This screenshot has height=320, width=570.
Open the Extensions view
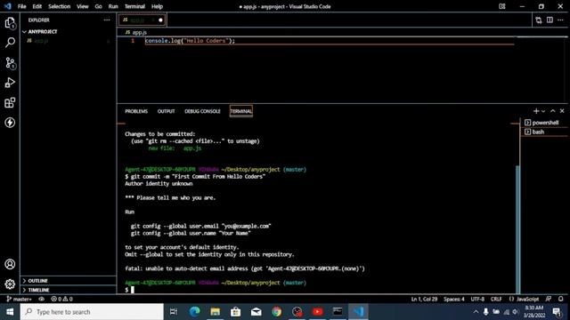point(10,103)
